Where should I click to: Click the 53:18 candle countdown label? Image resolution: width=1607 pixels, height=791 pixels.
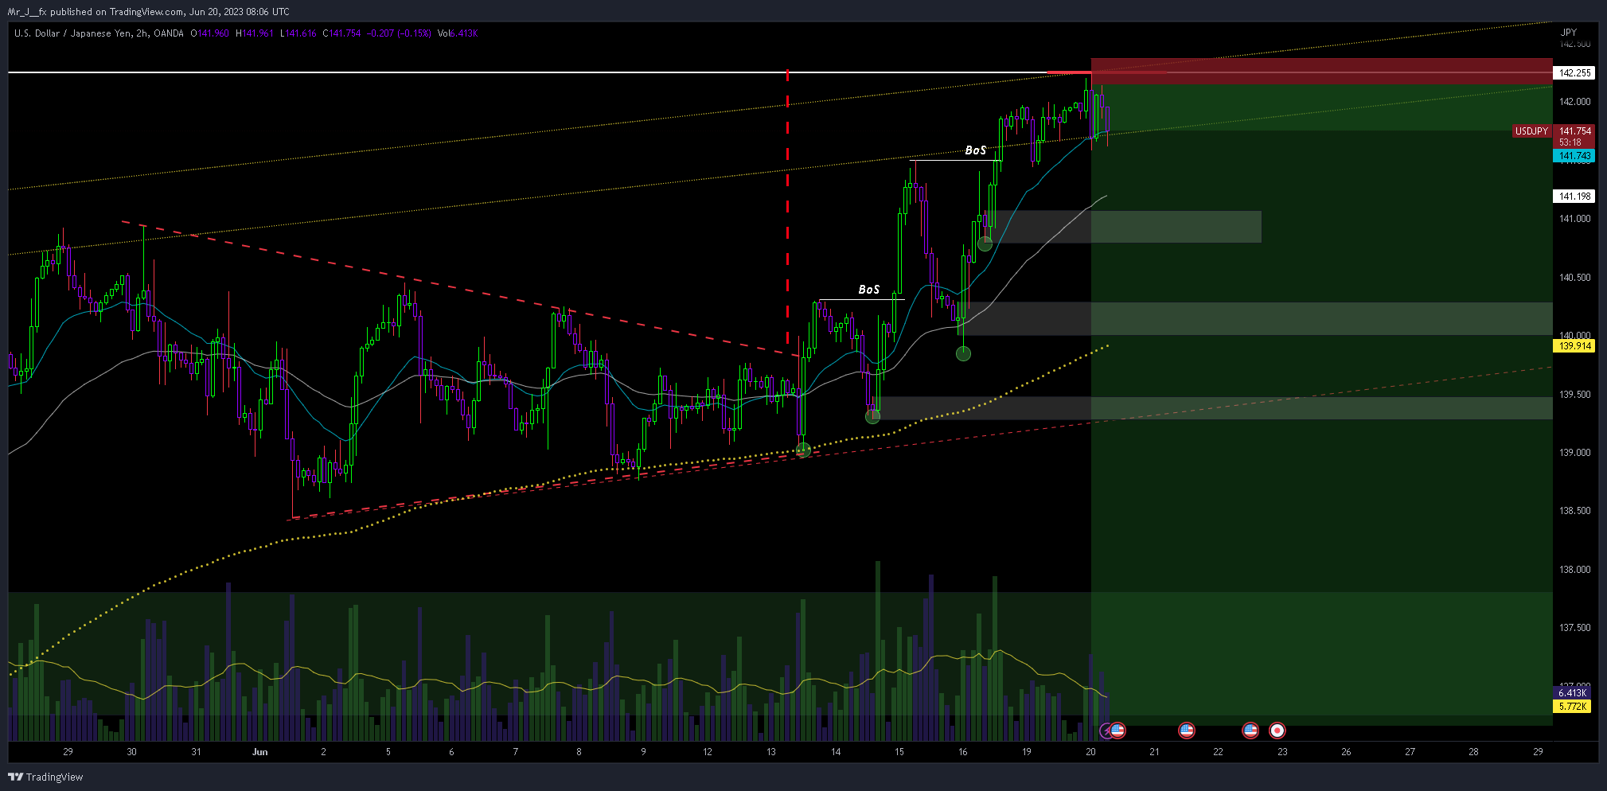coord(1570,142)
